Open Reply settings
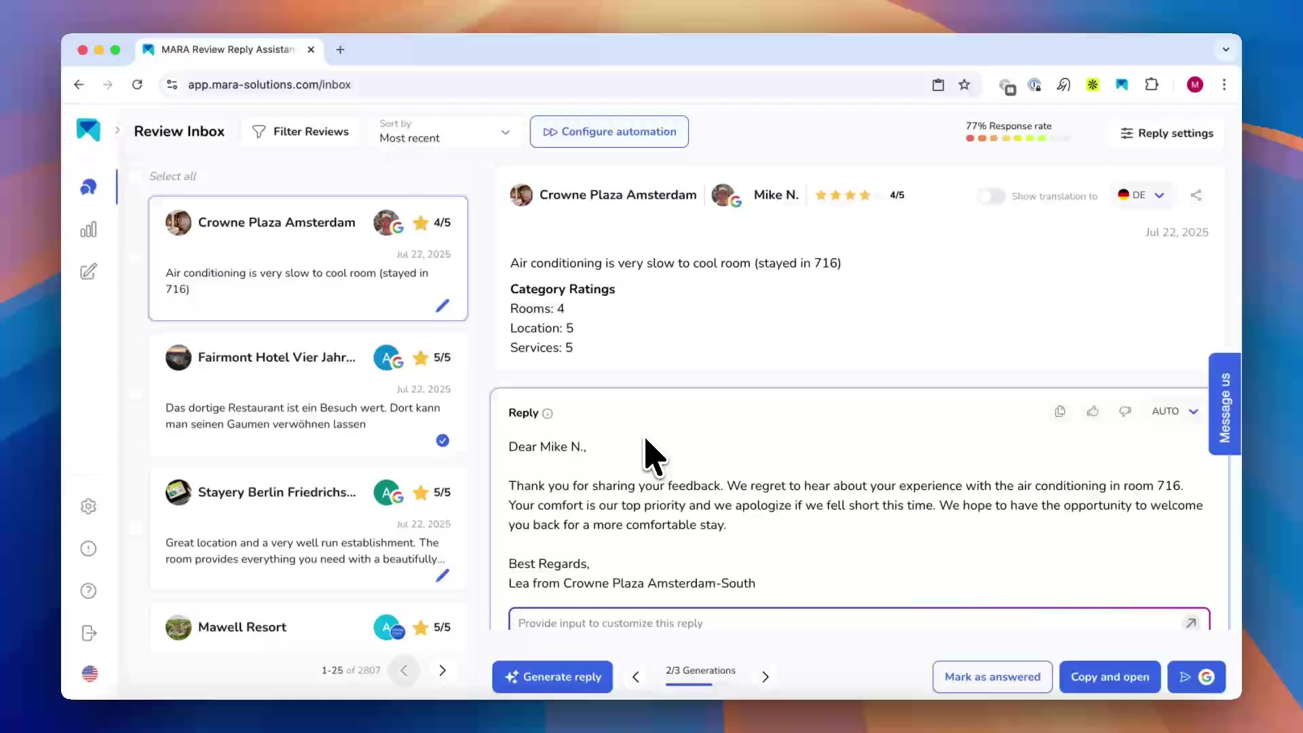Image resolution: width=1303 pixels, height=733 pixels. click(1166, 133)
